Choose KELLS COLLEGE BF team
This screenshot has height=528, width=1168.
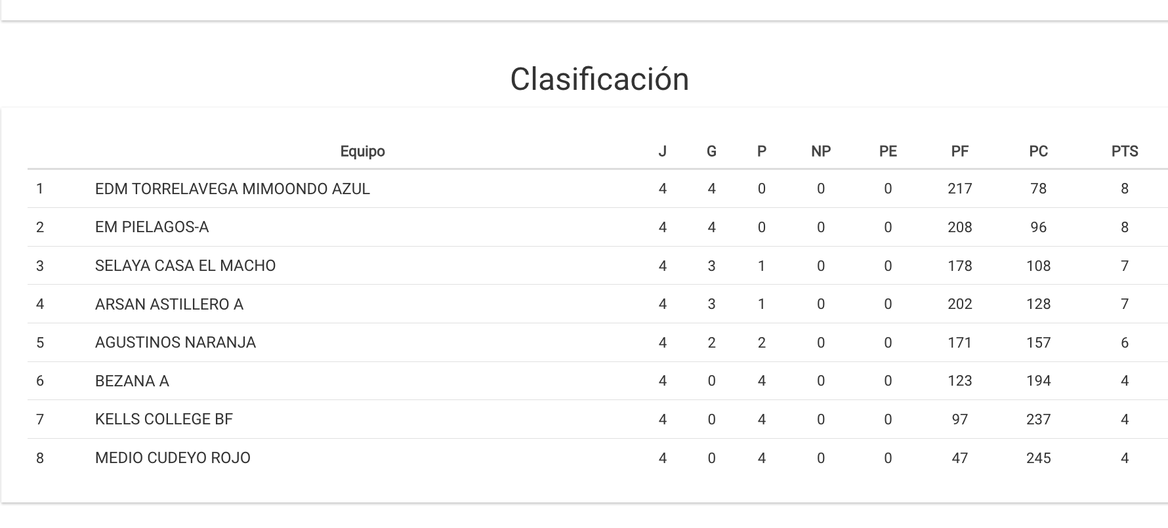click(163, 419)
